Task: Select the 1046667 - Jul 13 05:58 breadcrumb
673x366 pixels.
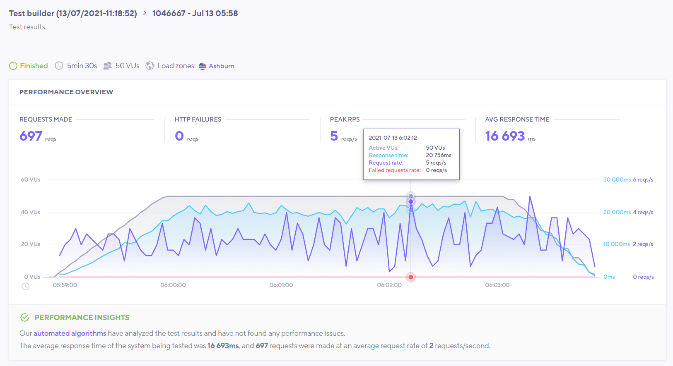Action: pos(195,13)
